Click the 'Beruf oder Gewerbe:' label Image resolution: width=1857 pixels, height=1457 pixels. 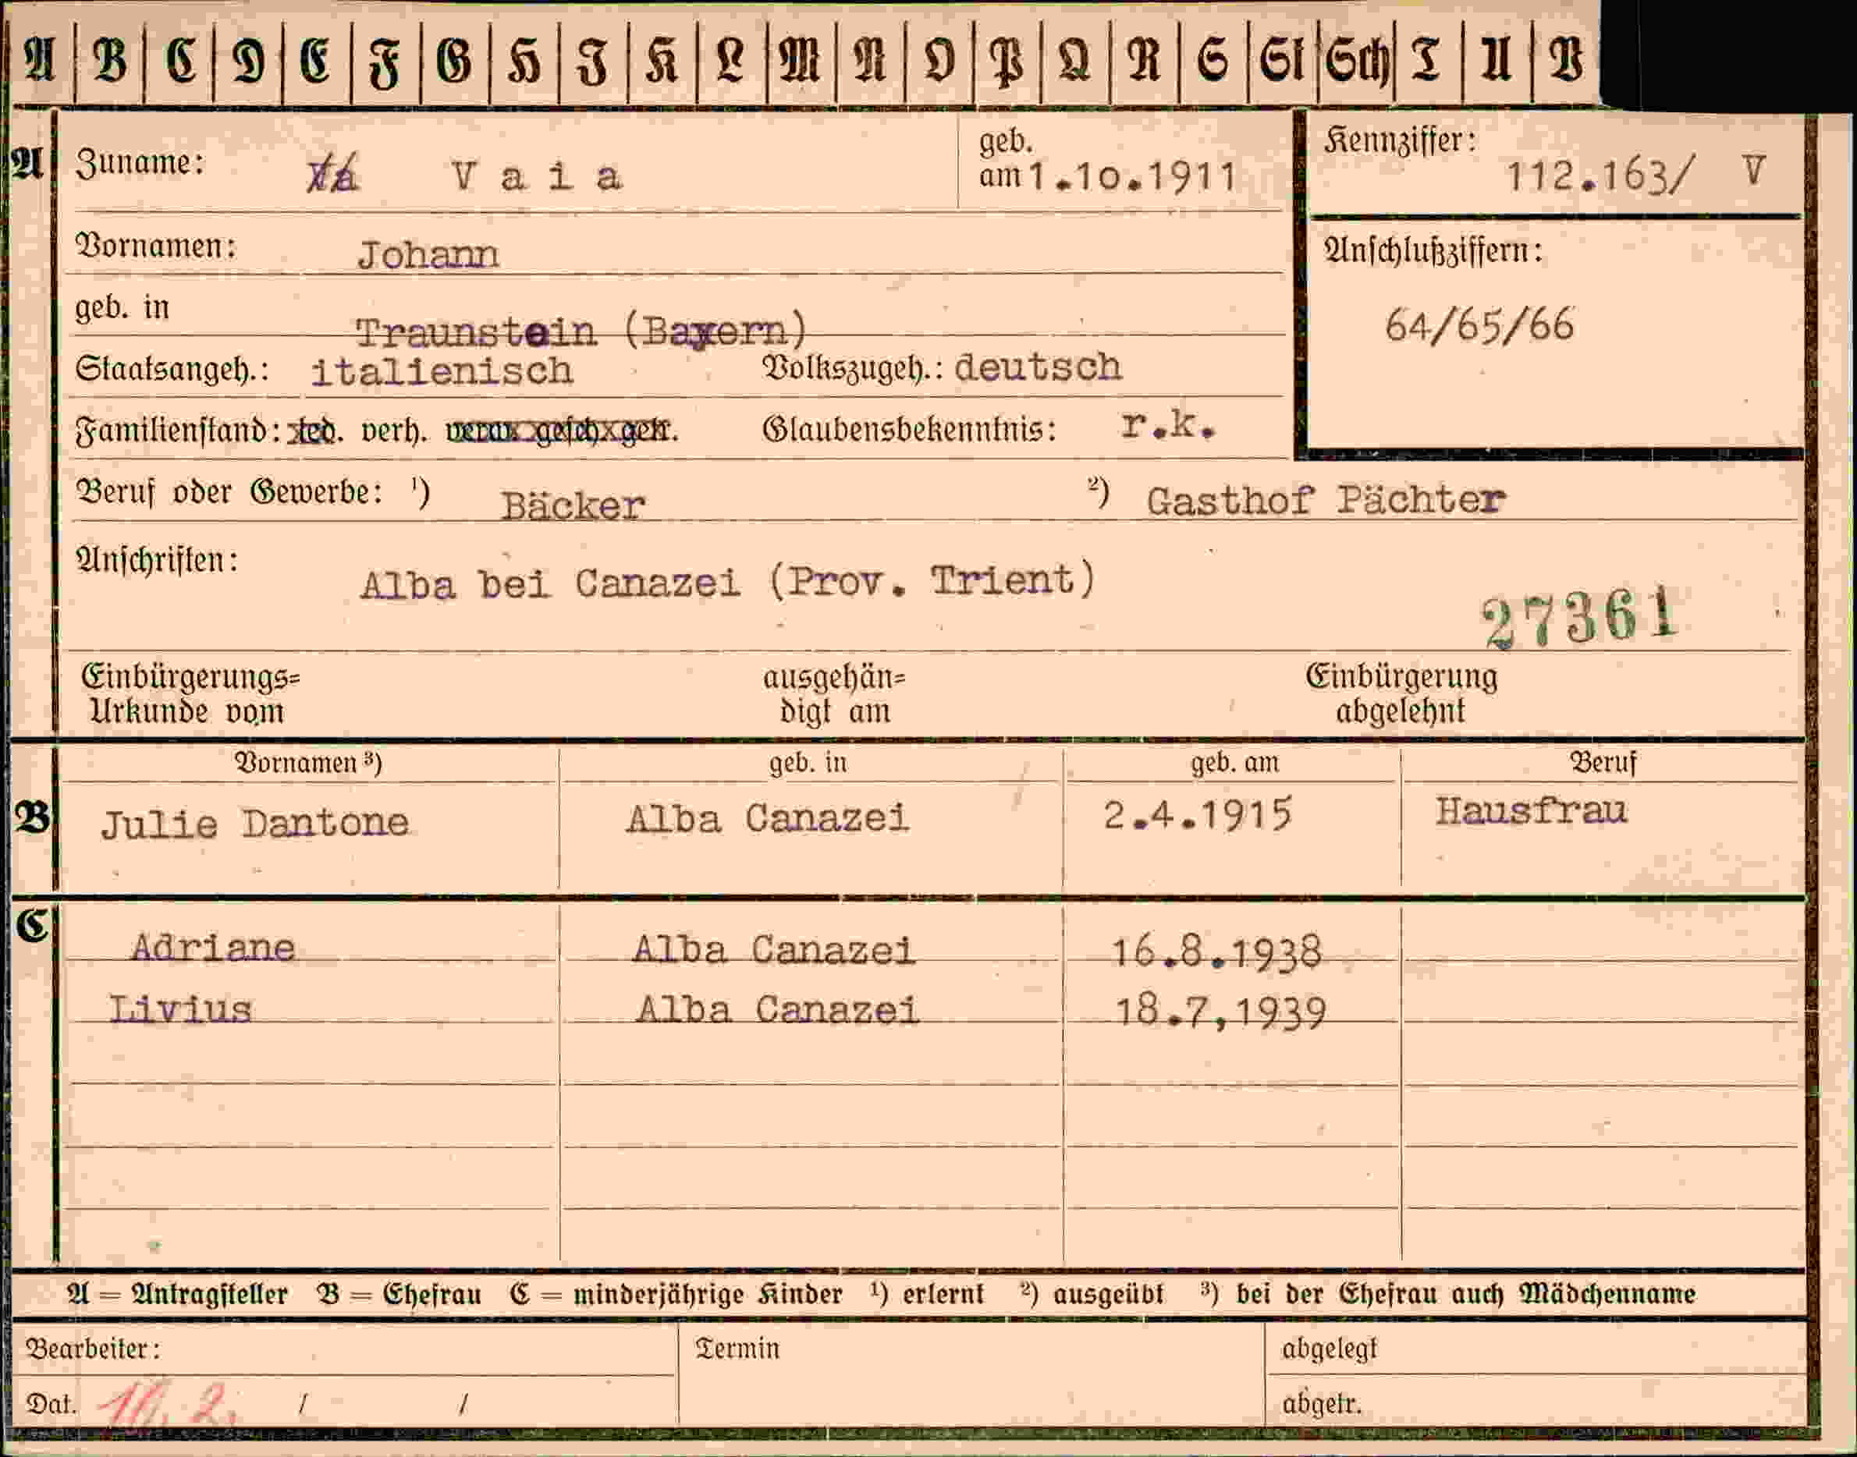(x=229, y=492)
